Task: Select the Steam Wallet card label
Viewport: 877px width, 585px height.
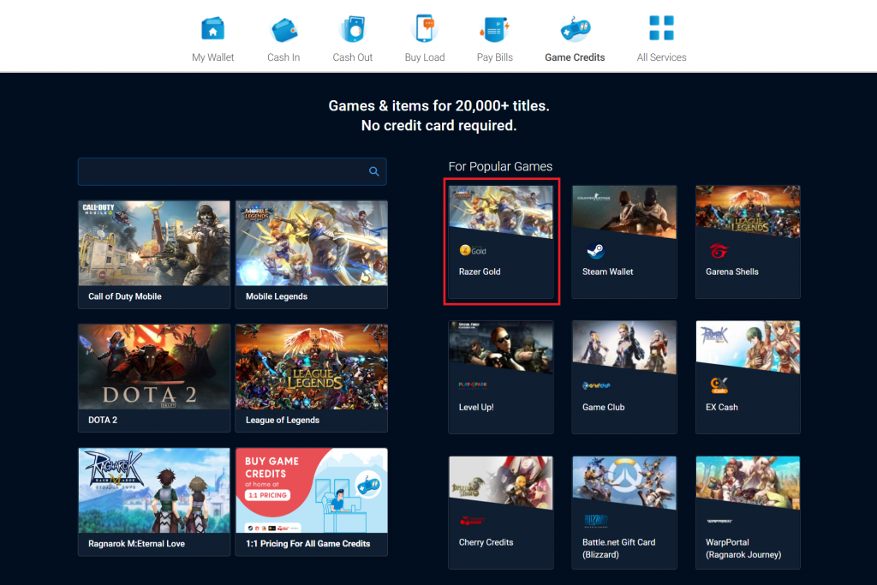Action: (x=607, y=272)
